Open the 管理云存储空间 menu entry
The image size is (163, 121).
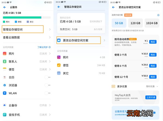tap(23, 29)
